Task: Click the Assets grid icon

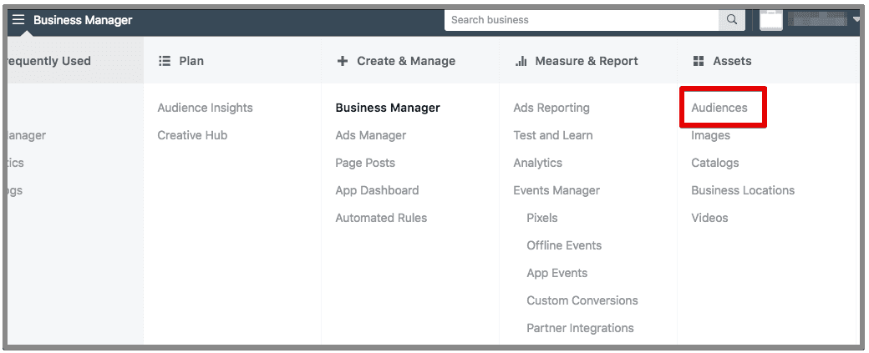Action: pos(699,61)
